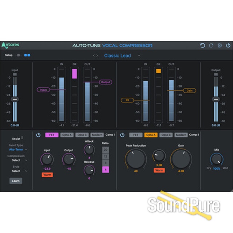Select ratio 20 for Comp I
The width and height of the screenshot is (233, 233).
point(105,150)
